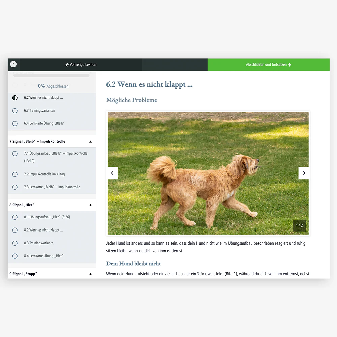Click the half-filled progress icon for lesson 6.2

pyautogui.click(x=15, y=98)
